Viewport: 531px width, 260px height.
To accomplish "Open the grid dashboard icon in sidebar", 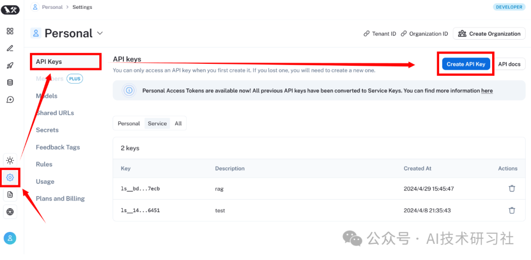I will 10,31.
